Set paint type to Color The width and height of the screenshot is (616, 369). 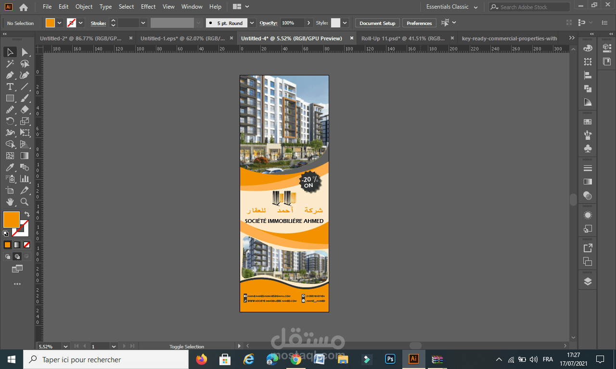point(7,245)
